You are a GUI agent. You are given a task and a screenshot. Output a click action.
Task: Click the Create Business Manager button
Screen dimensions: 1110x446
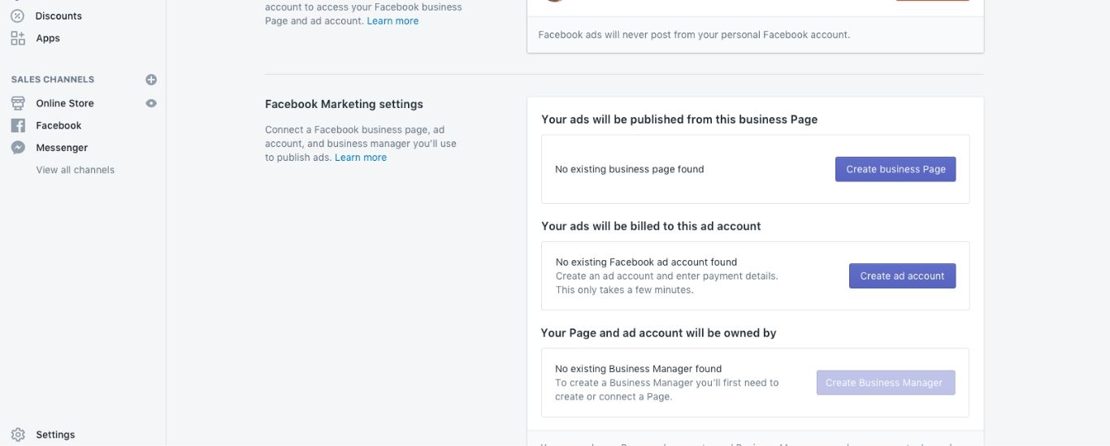885,383
